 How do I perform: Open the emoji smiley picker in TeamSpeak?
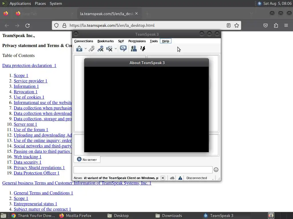[216, 170]
